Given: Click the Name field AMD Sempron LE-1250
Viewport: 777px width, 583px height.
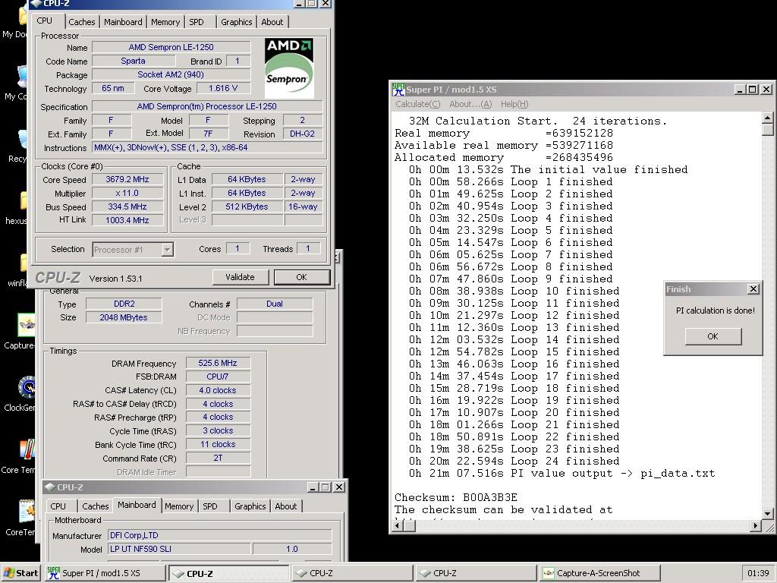Looking at the screenshot, I should click(x=171, y=47).
